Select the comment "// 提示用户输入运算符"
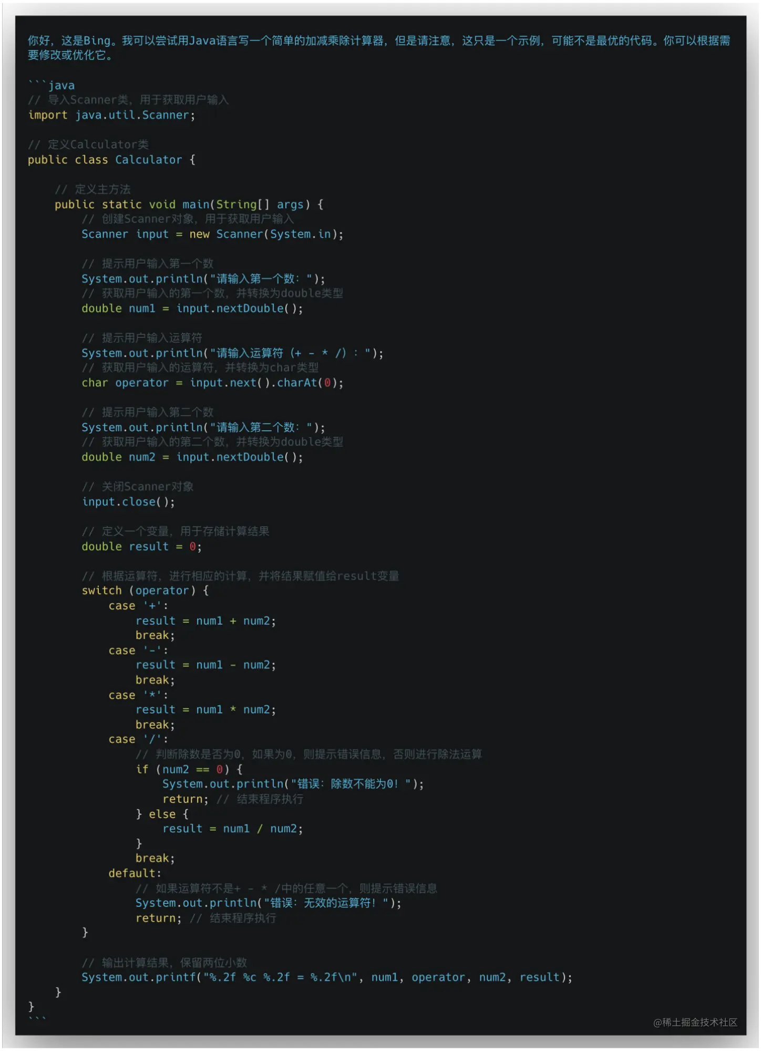The image size is (761, 1051). (142, 338)
